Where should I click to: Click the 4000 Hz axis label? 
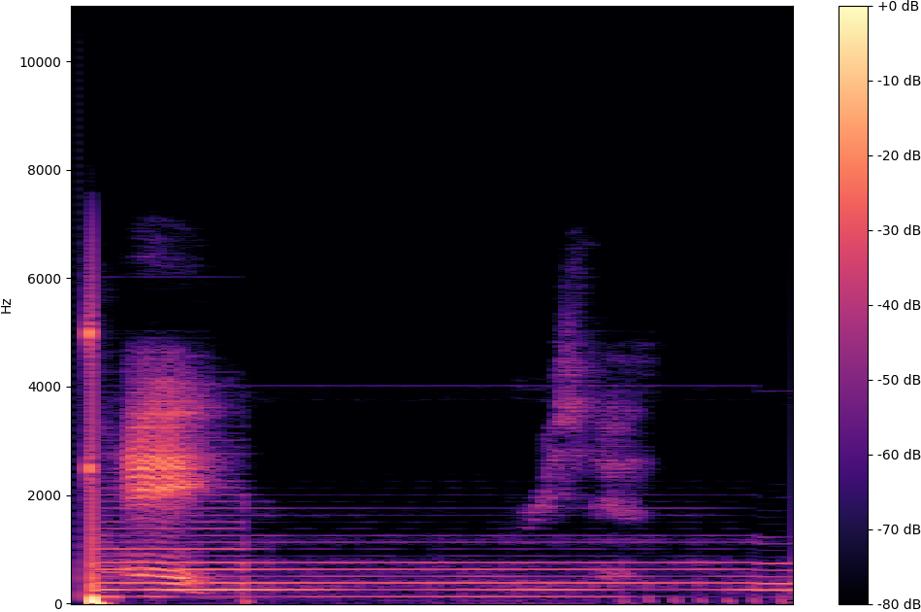point(44,388)
